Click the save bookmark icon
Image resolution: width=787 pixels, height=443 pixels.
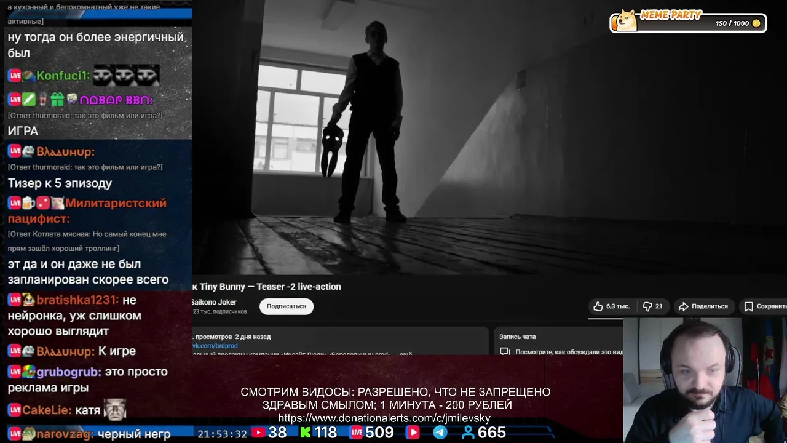click(748, 306)
